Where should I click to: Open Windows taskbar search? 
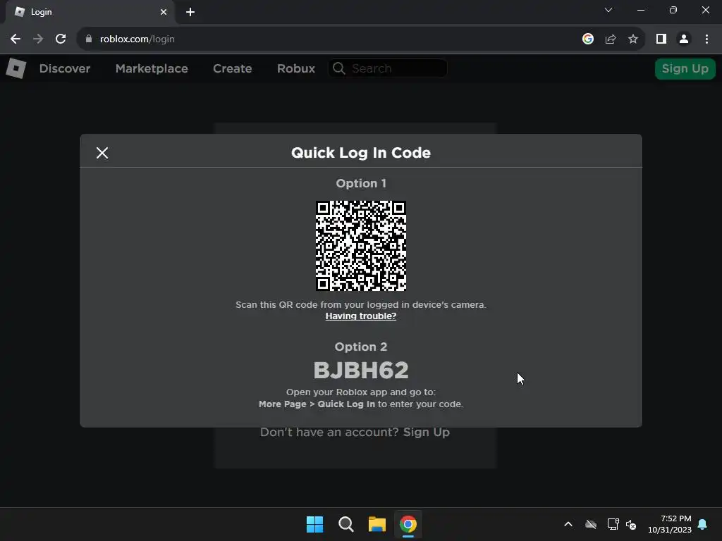345,524
